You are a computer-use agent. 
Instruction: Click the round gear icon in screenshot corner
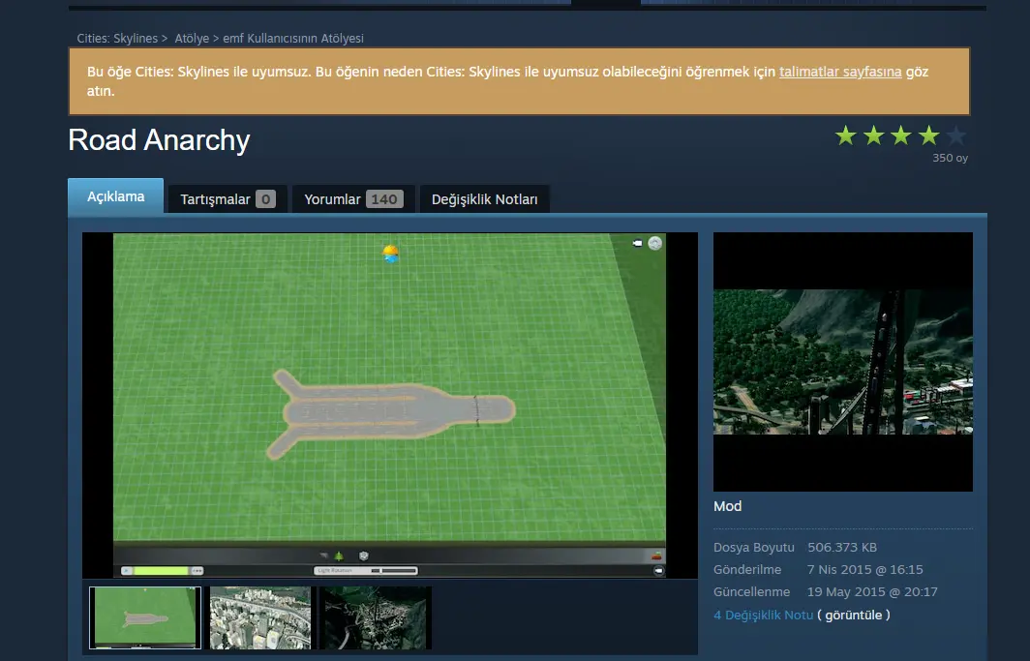click(x=655, y=244)
